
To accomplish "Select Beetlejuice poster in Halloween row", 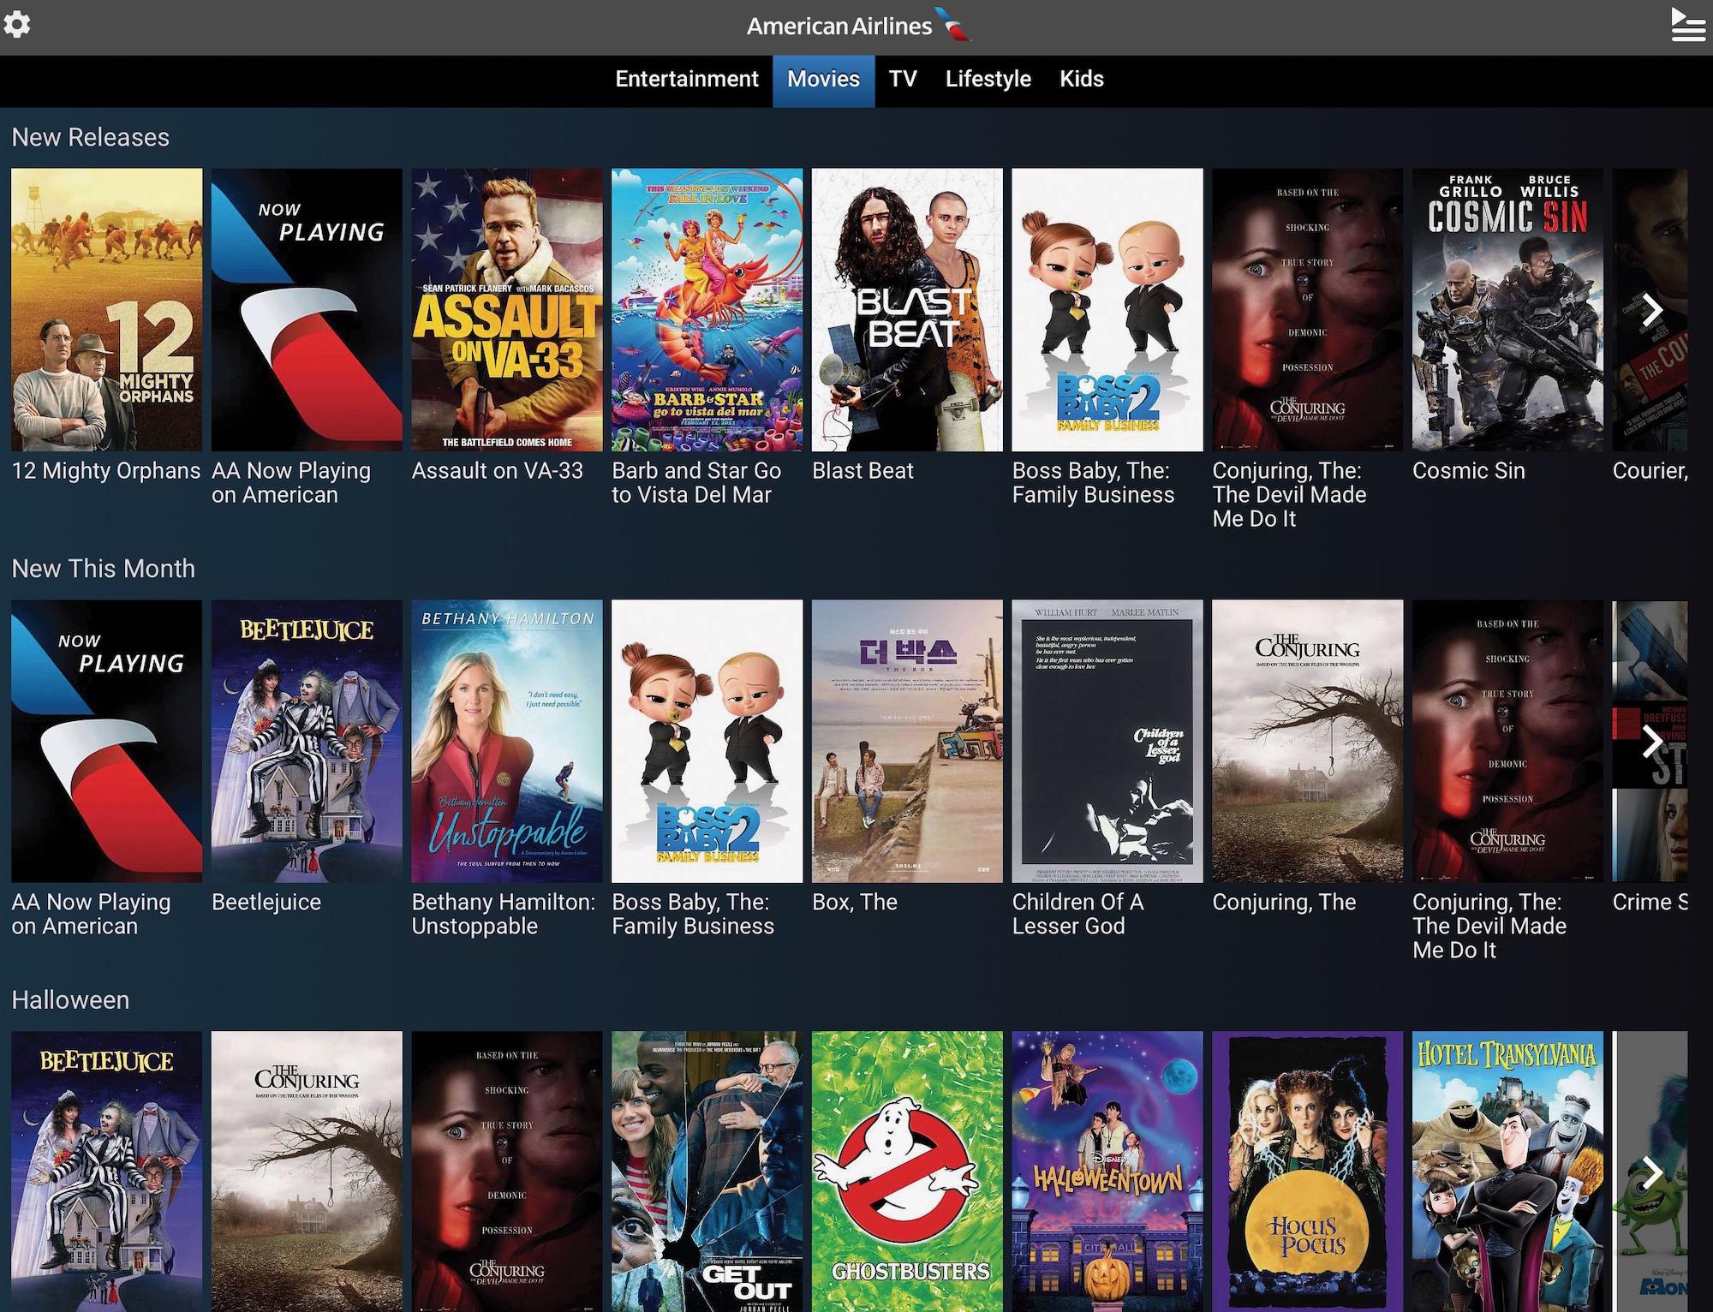I will [107, 1172].
